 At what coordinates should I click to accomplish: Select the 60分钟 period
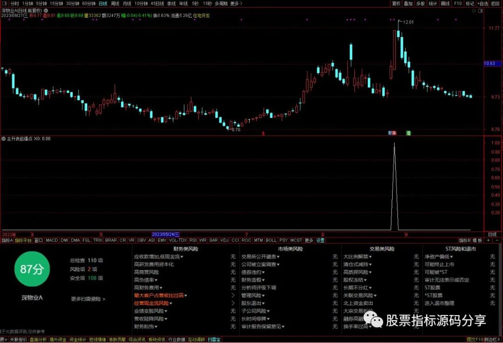click(88, 4)
